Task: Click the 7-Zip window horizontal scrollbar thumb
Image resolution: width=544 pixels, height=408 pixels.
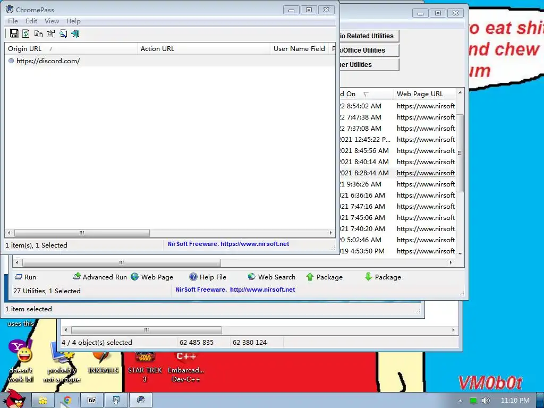Action: pyautogui.click(x=147, y=330)
